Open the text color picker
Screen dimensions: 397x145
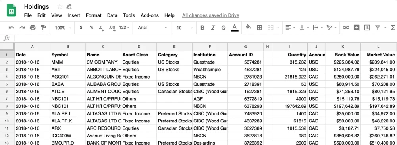[235, 28]
